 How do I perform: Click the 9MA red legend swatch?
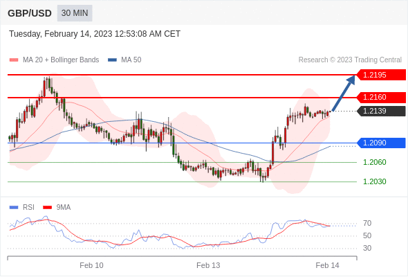(x=47, y=208)
